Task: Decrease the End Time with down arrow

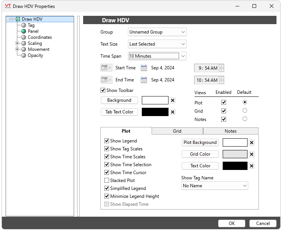Action: click(222, 82)
